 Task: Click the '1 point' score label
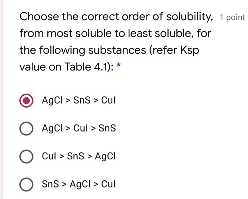tap(232, 18)
